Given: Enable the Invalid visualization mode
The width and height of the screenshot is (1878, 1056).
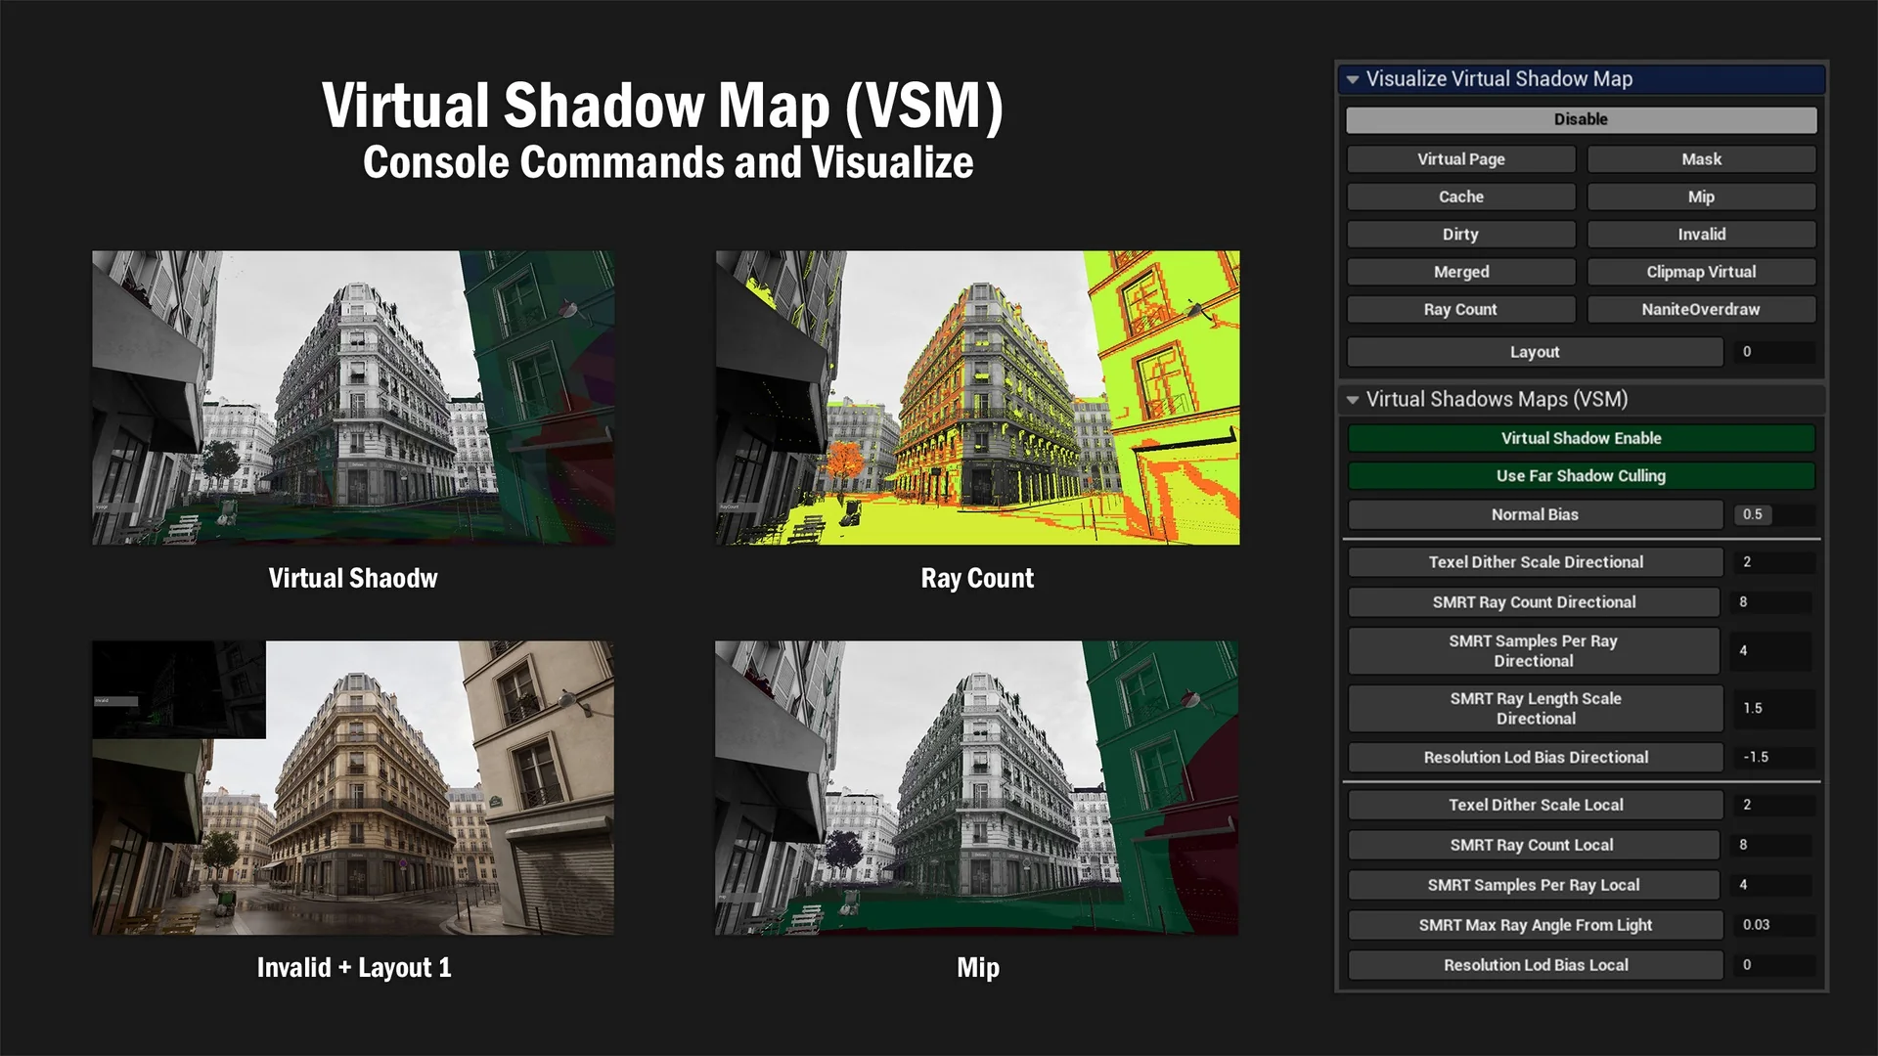Looking at the screenshot, I should click(1701, 235).
